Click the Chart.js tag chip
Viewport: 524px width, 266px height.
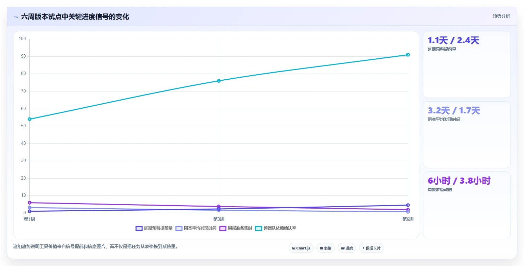pyautogui.click(x=301, y=248)
